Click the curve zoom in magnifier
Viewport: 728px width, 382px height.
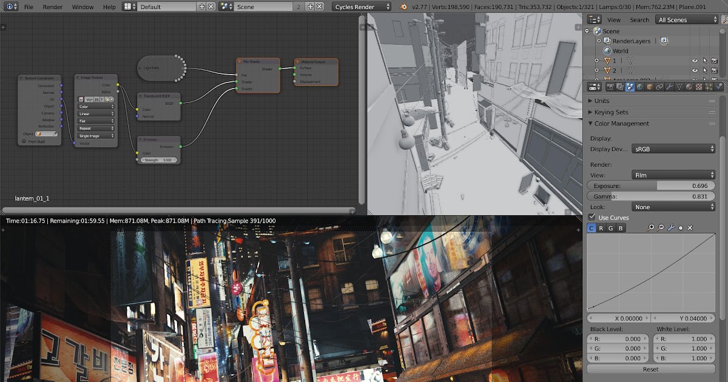pyautogui.click(x=651, y=228)
